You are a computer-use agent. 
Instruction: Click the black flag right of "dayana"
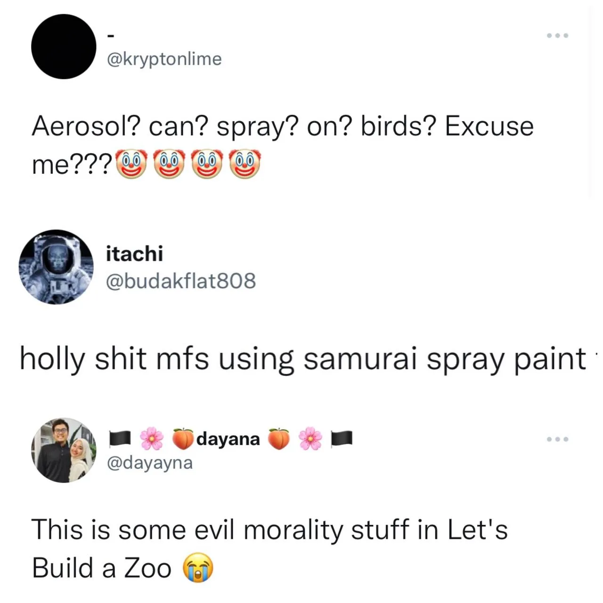click(x=342, y=439)
